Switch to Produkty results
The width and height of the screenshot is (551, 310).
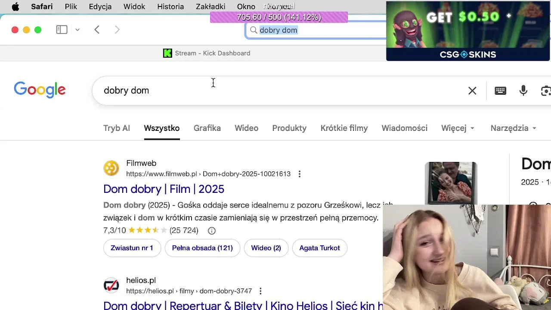click(x=289, y=128)
